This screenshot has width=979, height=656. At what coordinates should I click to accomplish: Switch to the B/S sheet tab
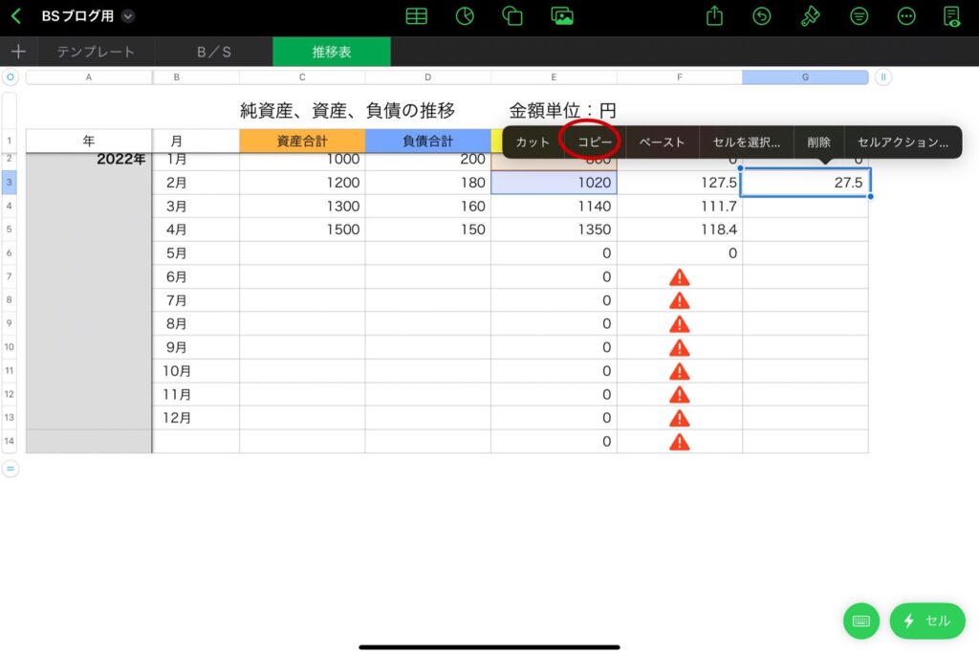(214, 52)
